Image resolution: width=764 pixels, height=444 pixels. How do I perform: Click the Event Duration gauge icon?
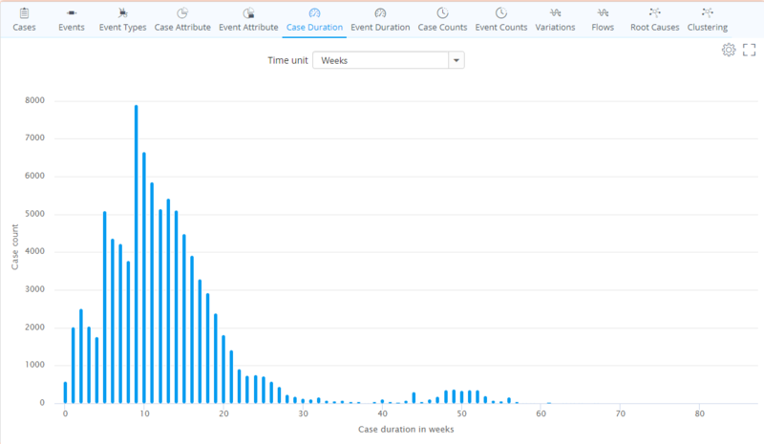(x=380, y=12)
